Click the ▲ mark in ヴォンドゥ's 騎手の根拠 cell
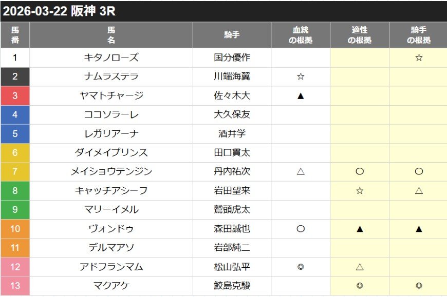The image size is (447, 297). 419,229
